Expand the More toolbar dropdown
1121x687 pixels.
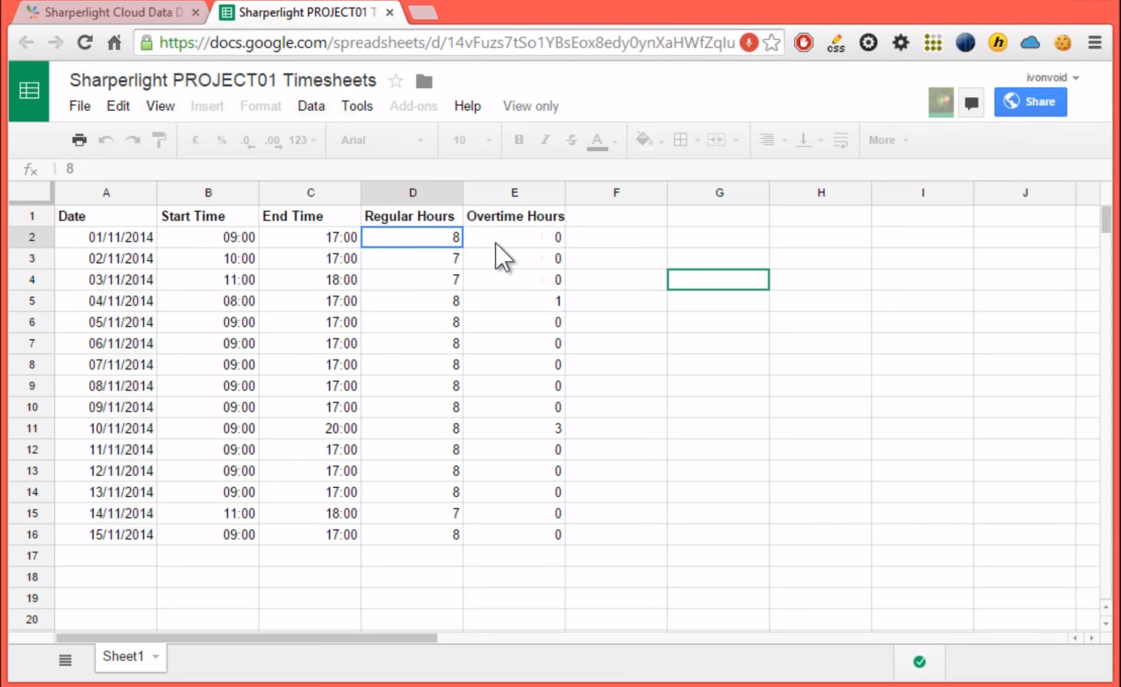coord(888,140)
